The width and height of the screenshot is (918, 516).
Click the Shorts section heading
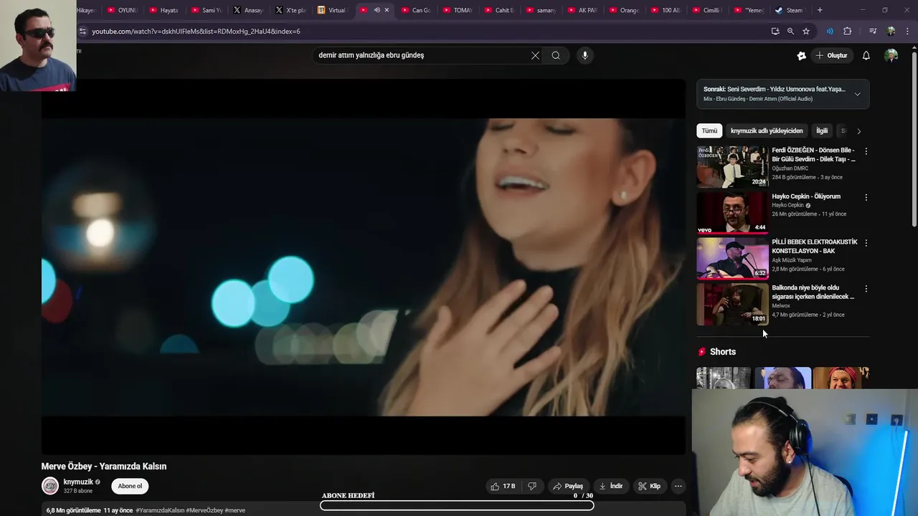click(x=722, y=352)
